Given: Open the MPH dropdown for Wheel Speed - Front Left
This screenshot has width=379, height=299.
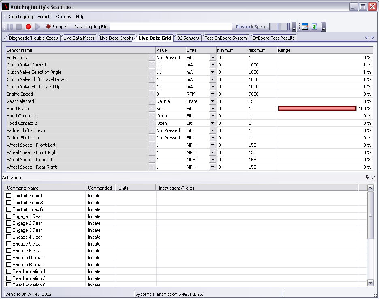Looking at the screenshot, I should [213, 145].
